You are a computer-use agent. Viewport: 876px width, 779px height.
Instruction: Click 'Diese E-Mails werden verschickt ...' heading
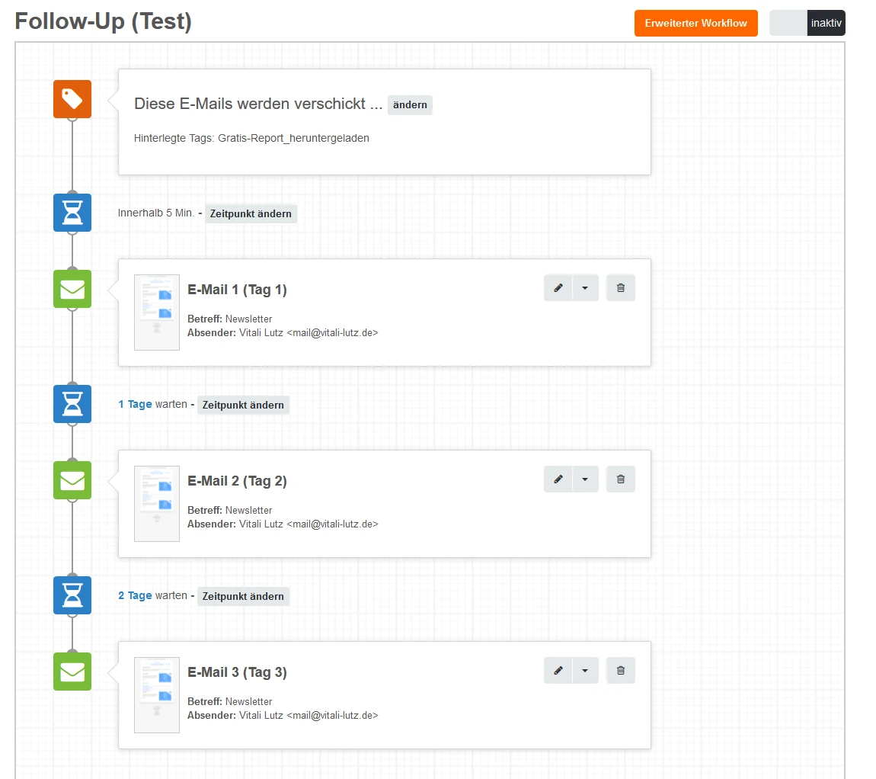click(x=258, y=104)
